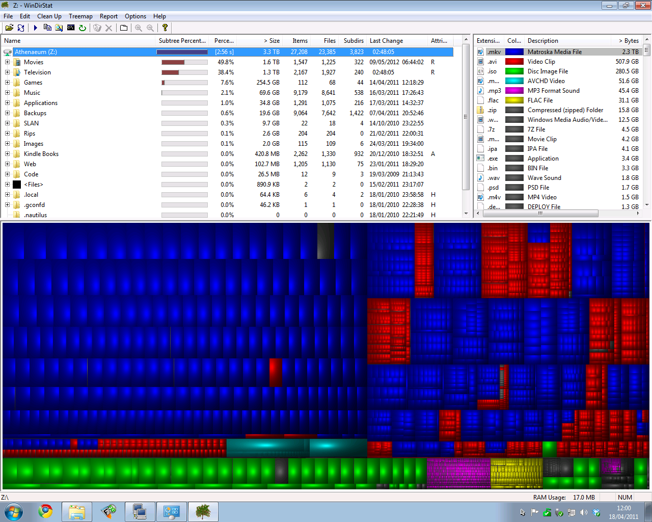Image resolution: width=652 pixels, height=522 pixels.
Task: Click the .zip file type icon
Action: pos(480,110)
